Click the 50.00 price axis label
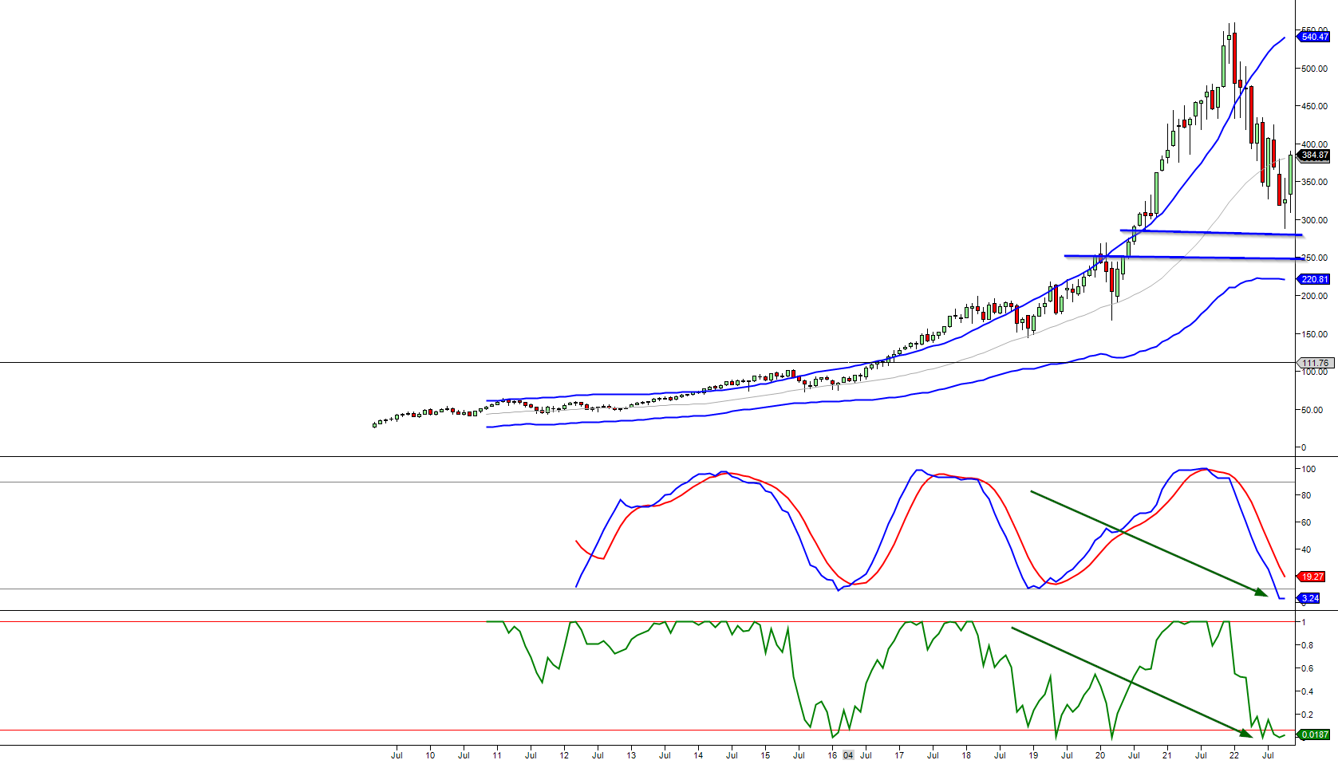1338x764 pixels. point(1312,410)
